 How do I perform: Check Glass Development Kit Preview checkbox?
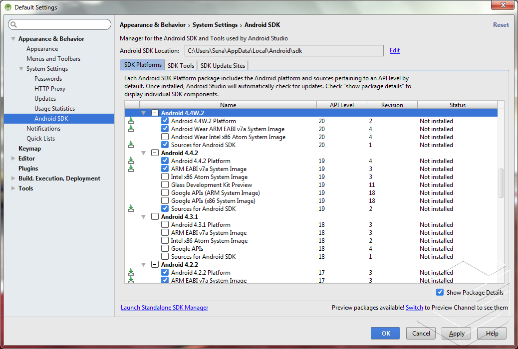[165, 184]
